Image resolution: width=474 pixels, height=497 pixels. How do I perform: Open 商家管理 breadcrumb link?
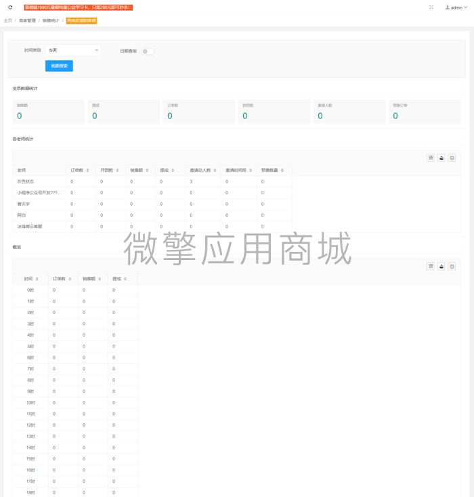coord(27,20)
